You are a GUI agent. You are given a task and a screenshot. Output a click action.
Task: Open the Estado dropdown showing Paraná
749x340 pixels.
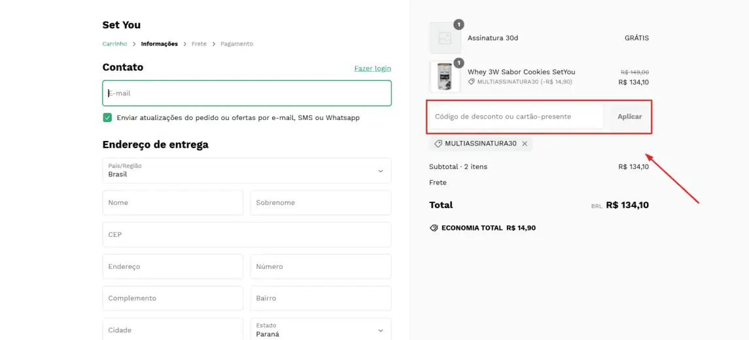[321, 329]
